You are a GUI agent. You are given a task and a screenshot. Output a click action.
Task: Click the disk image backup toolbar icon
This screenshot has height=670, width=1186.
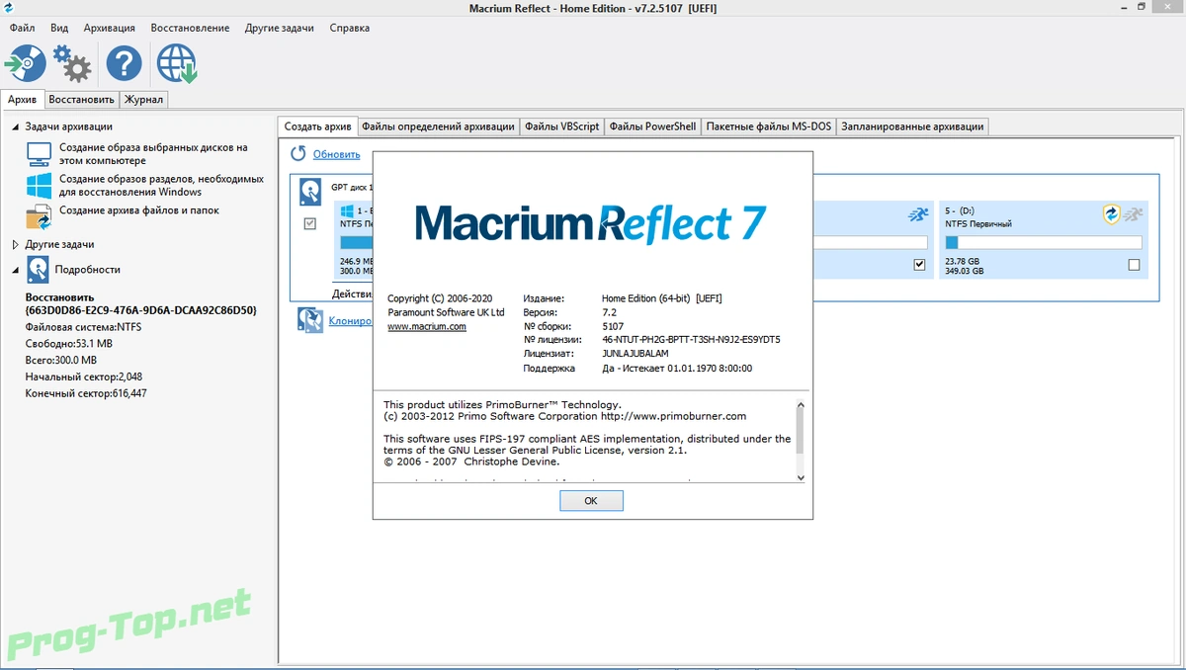25,64
